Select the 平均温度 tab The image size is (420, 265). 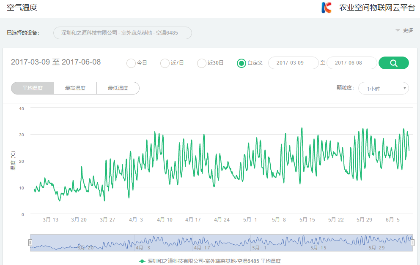32,88
